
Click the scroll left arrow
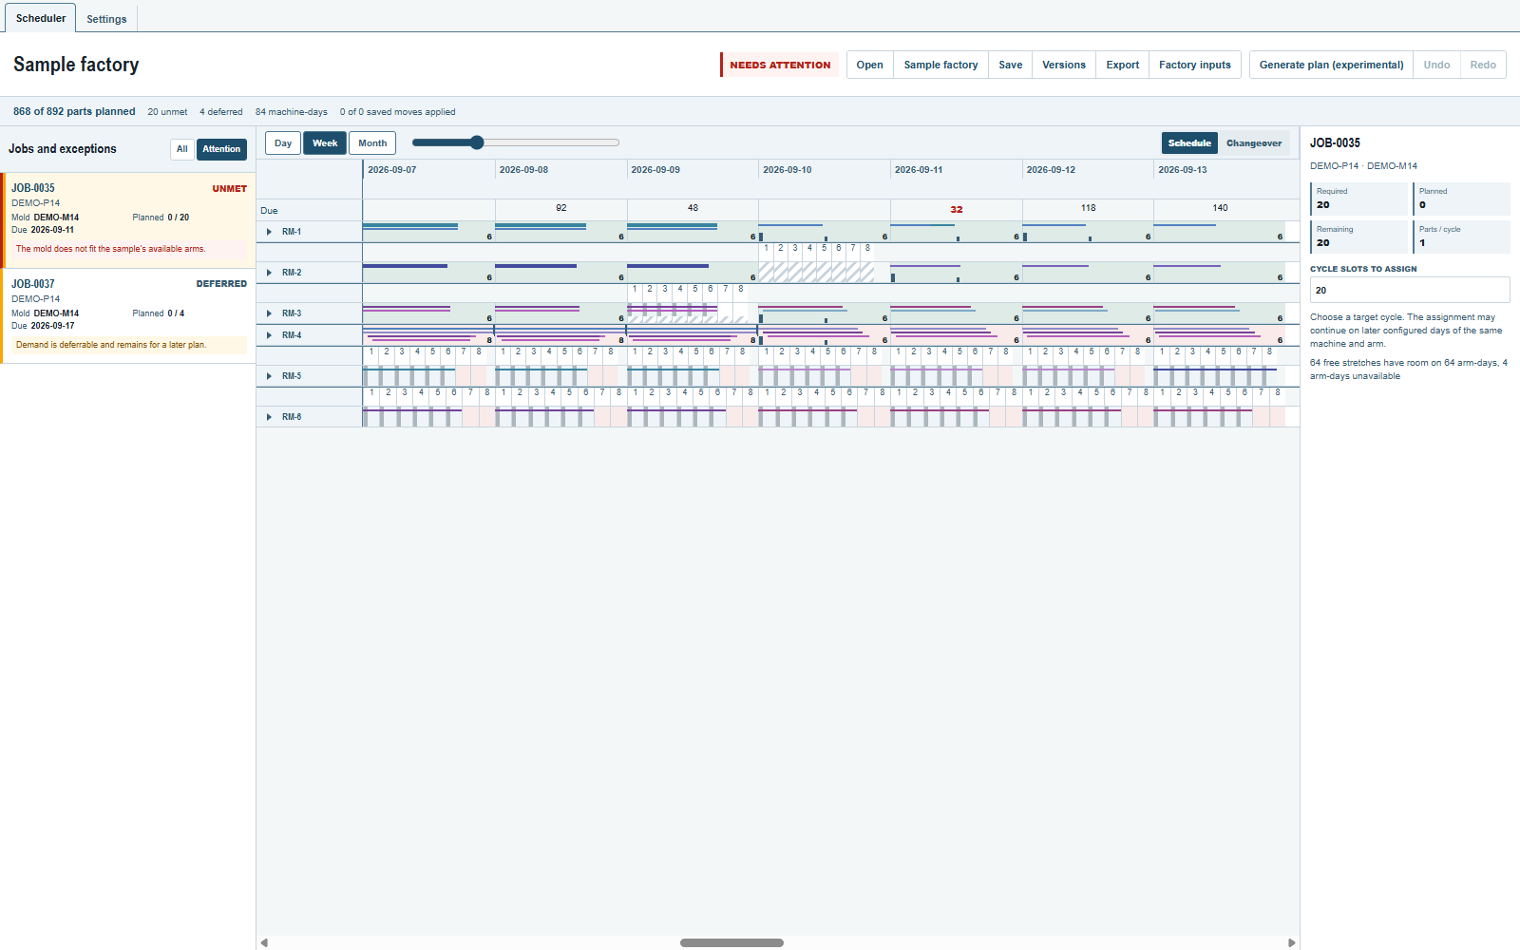click(x=264, y=942)
